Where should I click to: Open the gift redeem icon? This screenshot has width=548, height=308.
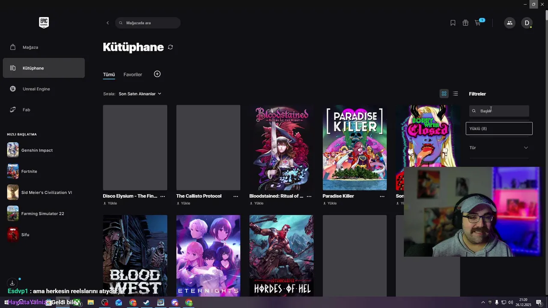coord(465,23)
